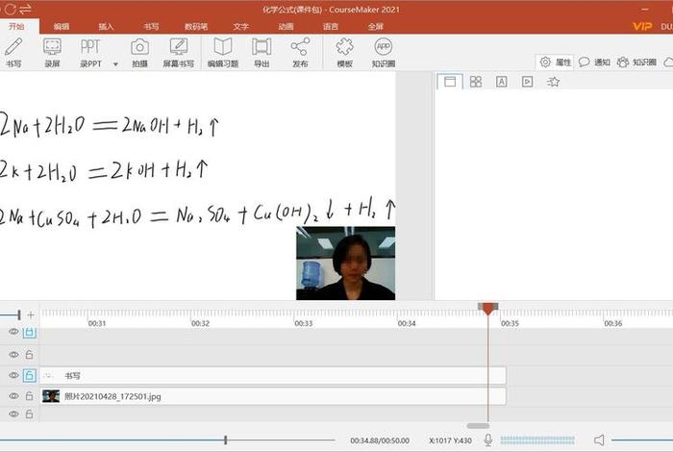Toggle lock on the 书写 track
The height and width of the screenshot is (452, 673).
(30, 375)
